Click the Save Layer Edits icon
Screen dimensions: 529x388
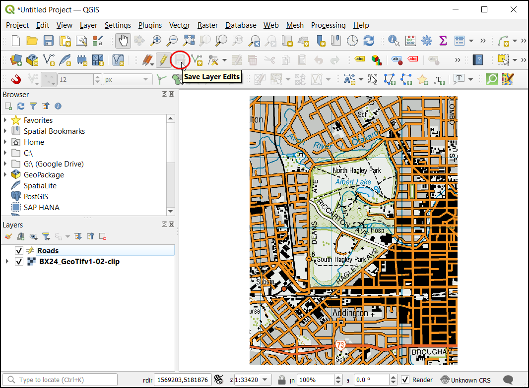tap(180, 60)
